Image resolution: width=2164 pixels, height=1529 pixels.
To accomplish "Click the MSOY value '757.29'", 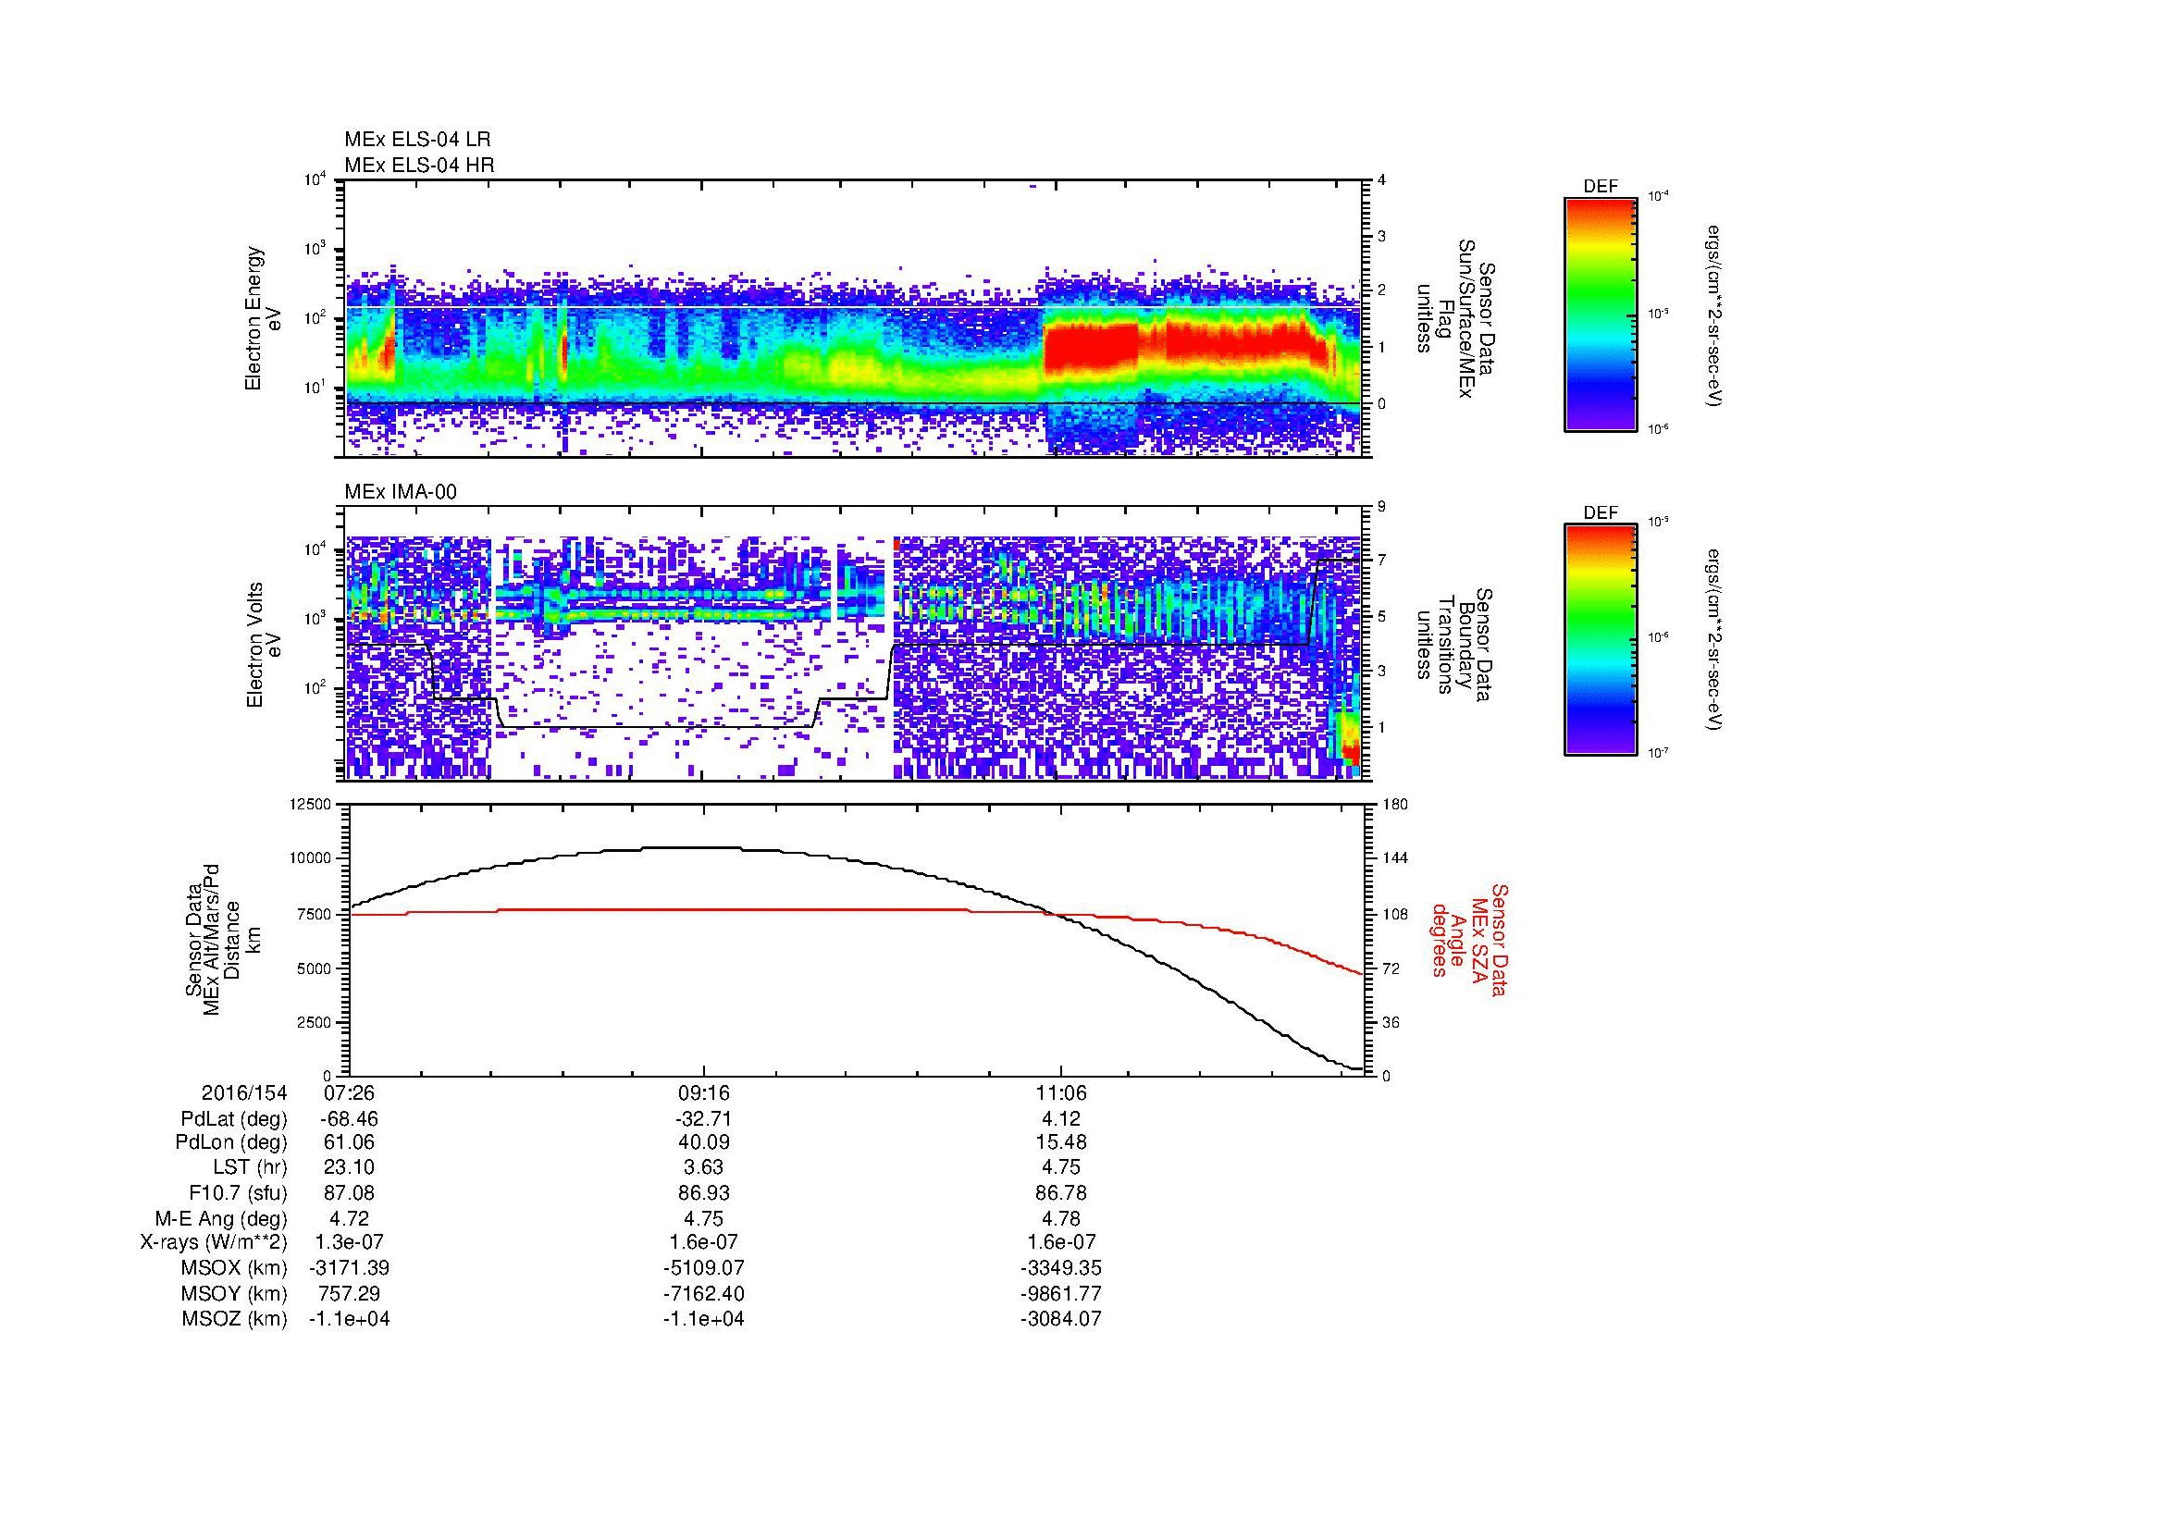I will point(349,1294).
